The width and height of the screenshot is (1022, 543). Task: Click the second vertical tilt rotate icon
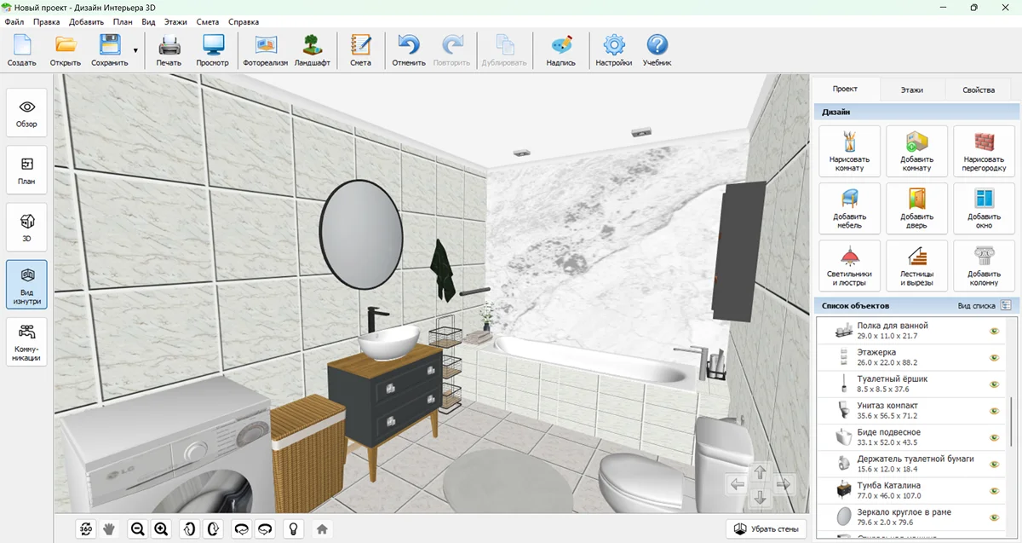coord(213,529)
